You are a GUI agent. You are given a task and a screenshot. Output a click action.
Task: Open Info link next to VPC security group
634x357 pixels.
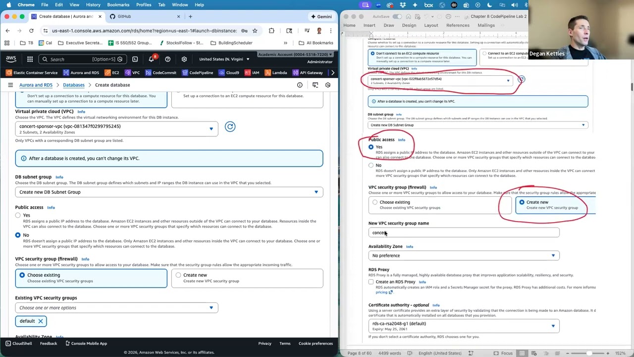[85, 259]
